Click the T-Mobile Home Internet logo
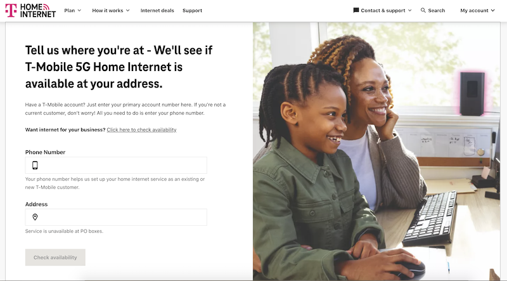 tap(30, 10)
